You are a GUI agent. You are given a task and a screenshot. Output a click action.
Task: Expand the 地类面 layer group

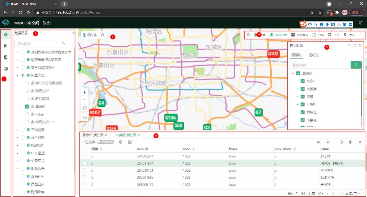tap(297, 89)
